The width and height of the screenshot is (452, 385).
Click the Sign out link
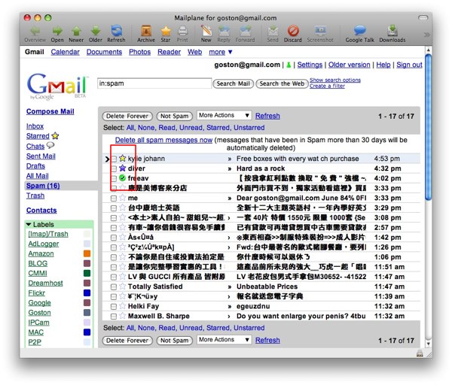pos(409,65)
